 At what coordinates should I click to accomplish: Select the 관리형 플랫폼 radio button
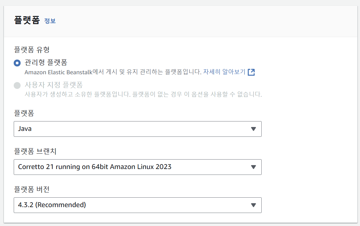tap(17, 63)
